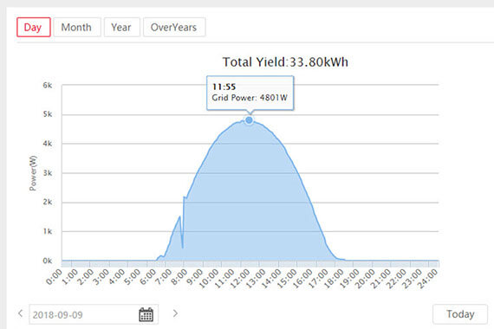Click the 9:00 x-axis label
This screenshot has height=329, width=494.
click(195, 277)
